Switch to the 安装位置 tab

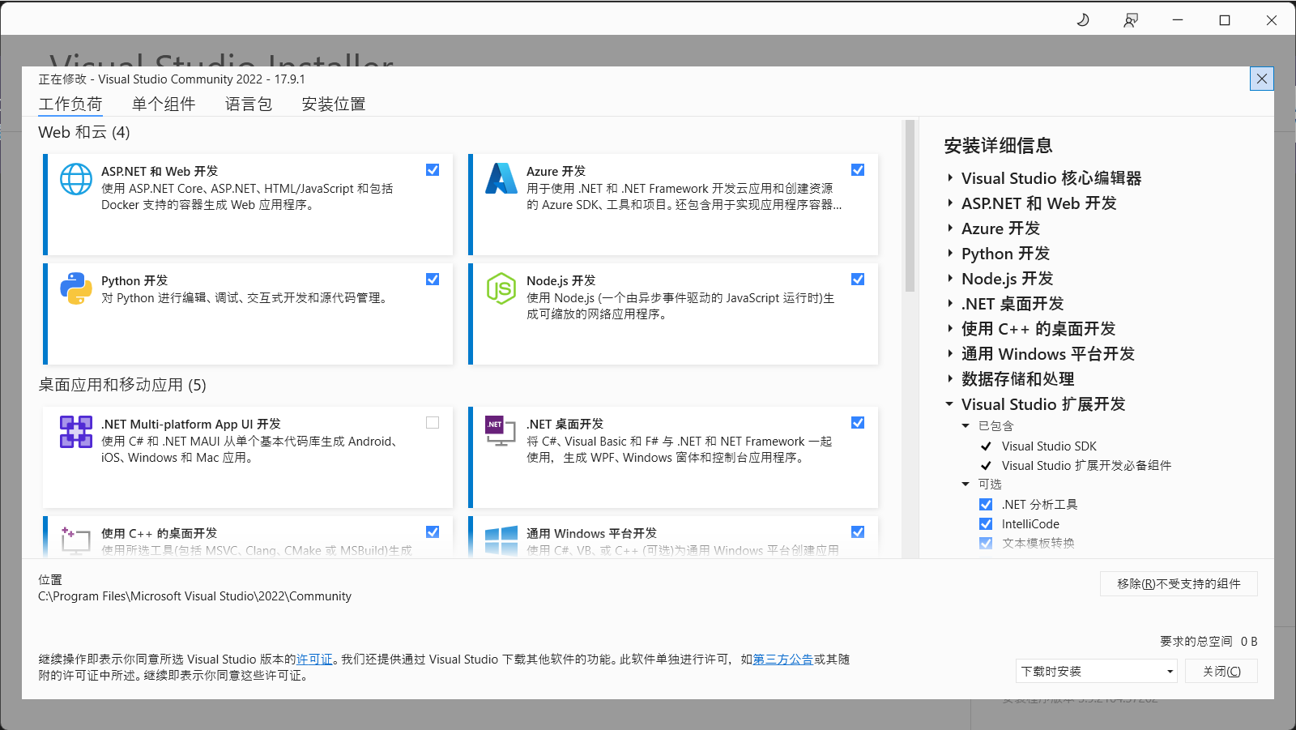[334, 105]
